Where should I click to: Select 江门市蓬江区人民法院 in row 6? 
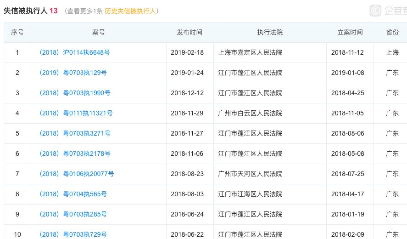click(250, 154)
